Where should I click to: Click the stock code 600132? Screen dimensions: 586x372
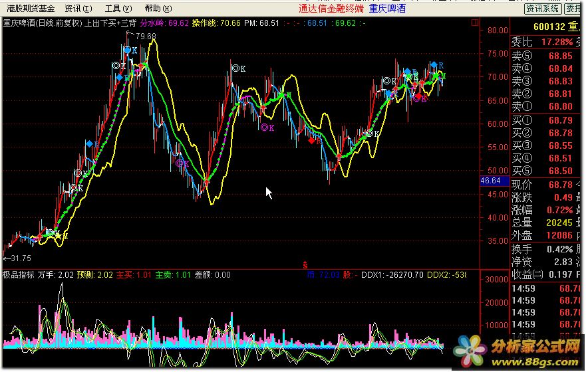549,27
